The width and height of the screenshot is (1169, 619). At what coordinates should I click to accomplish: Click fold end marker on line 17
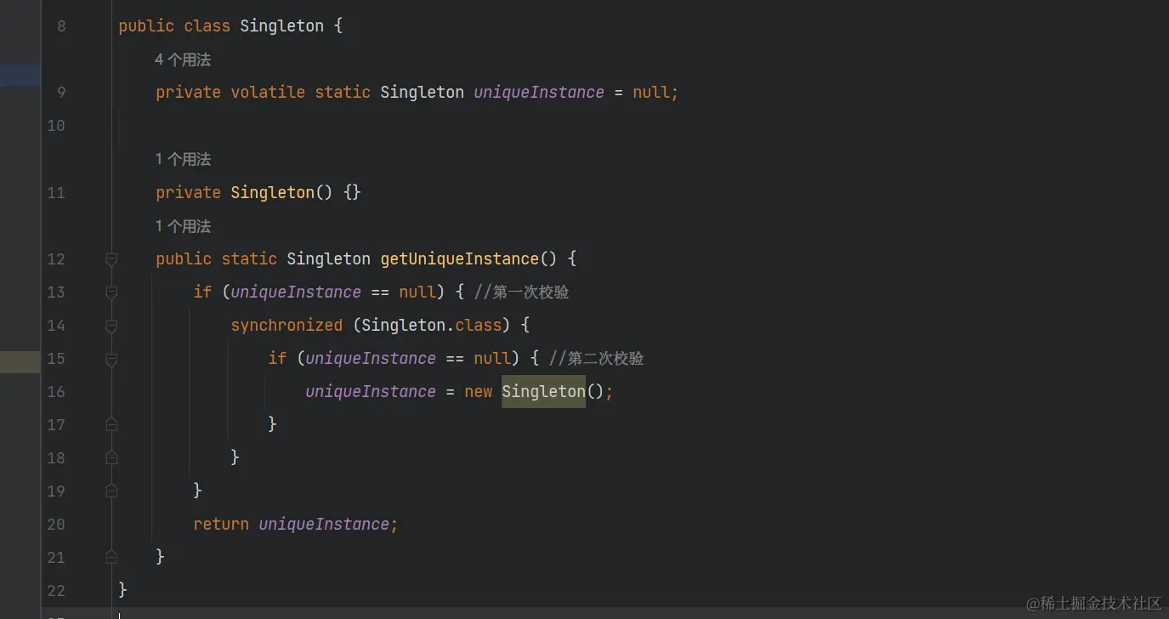pyautogui.click(x=111, y=423)
